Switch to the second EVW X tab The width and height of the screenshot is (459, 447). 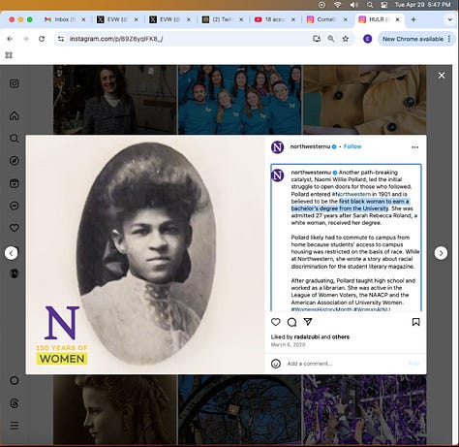click(x=169, y=19)
